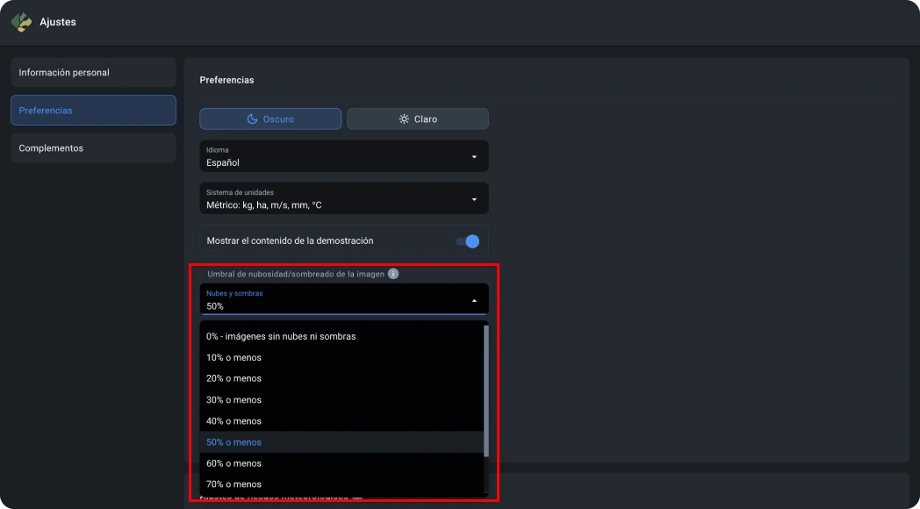The height and width of the screenshot is (509, 920).
Task: Click the app leaf logo icon
Action: 21,22
